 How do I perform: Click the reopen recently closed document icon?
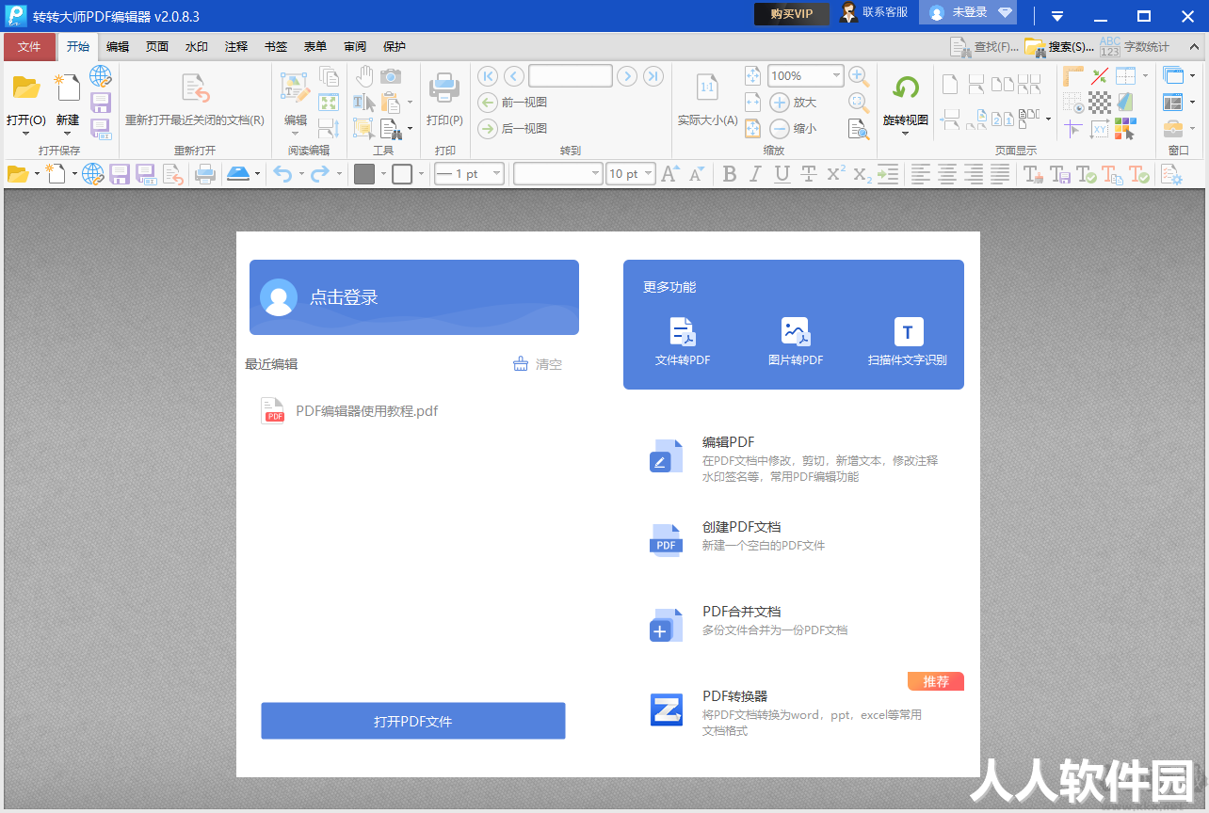click(195, 88)
